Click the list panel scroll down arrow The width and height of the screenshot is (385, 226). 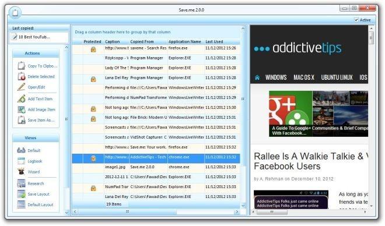(x=243, y=206)
